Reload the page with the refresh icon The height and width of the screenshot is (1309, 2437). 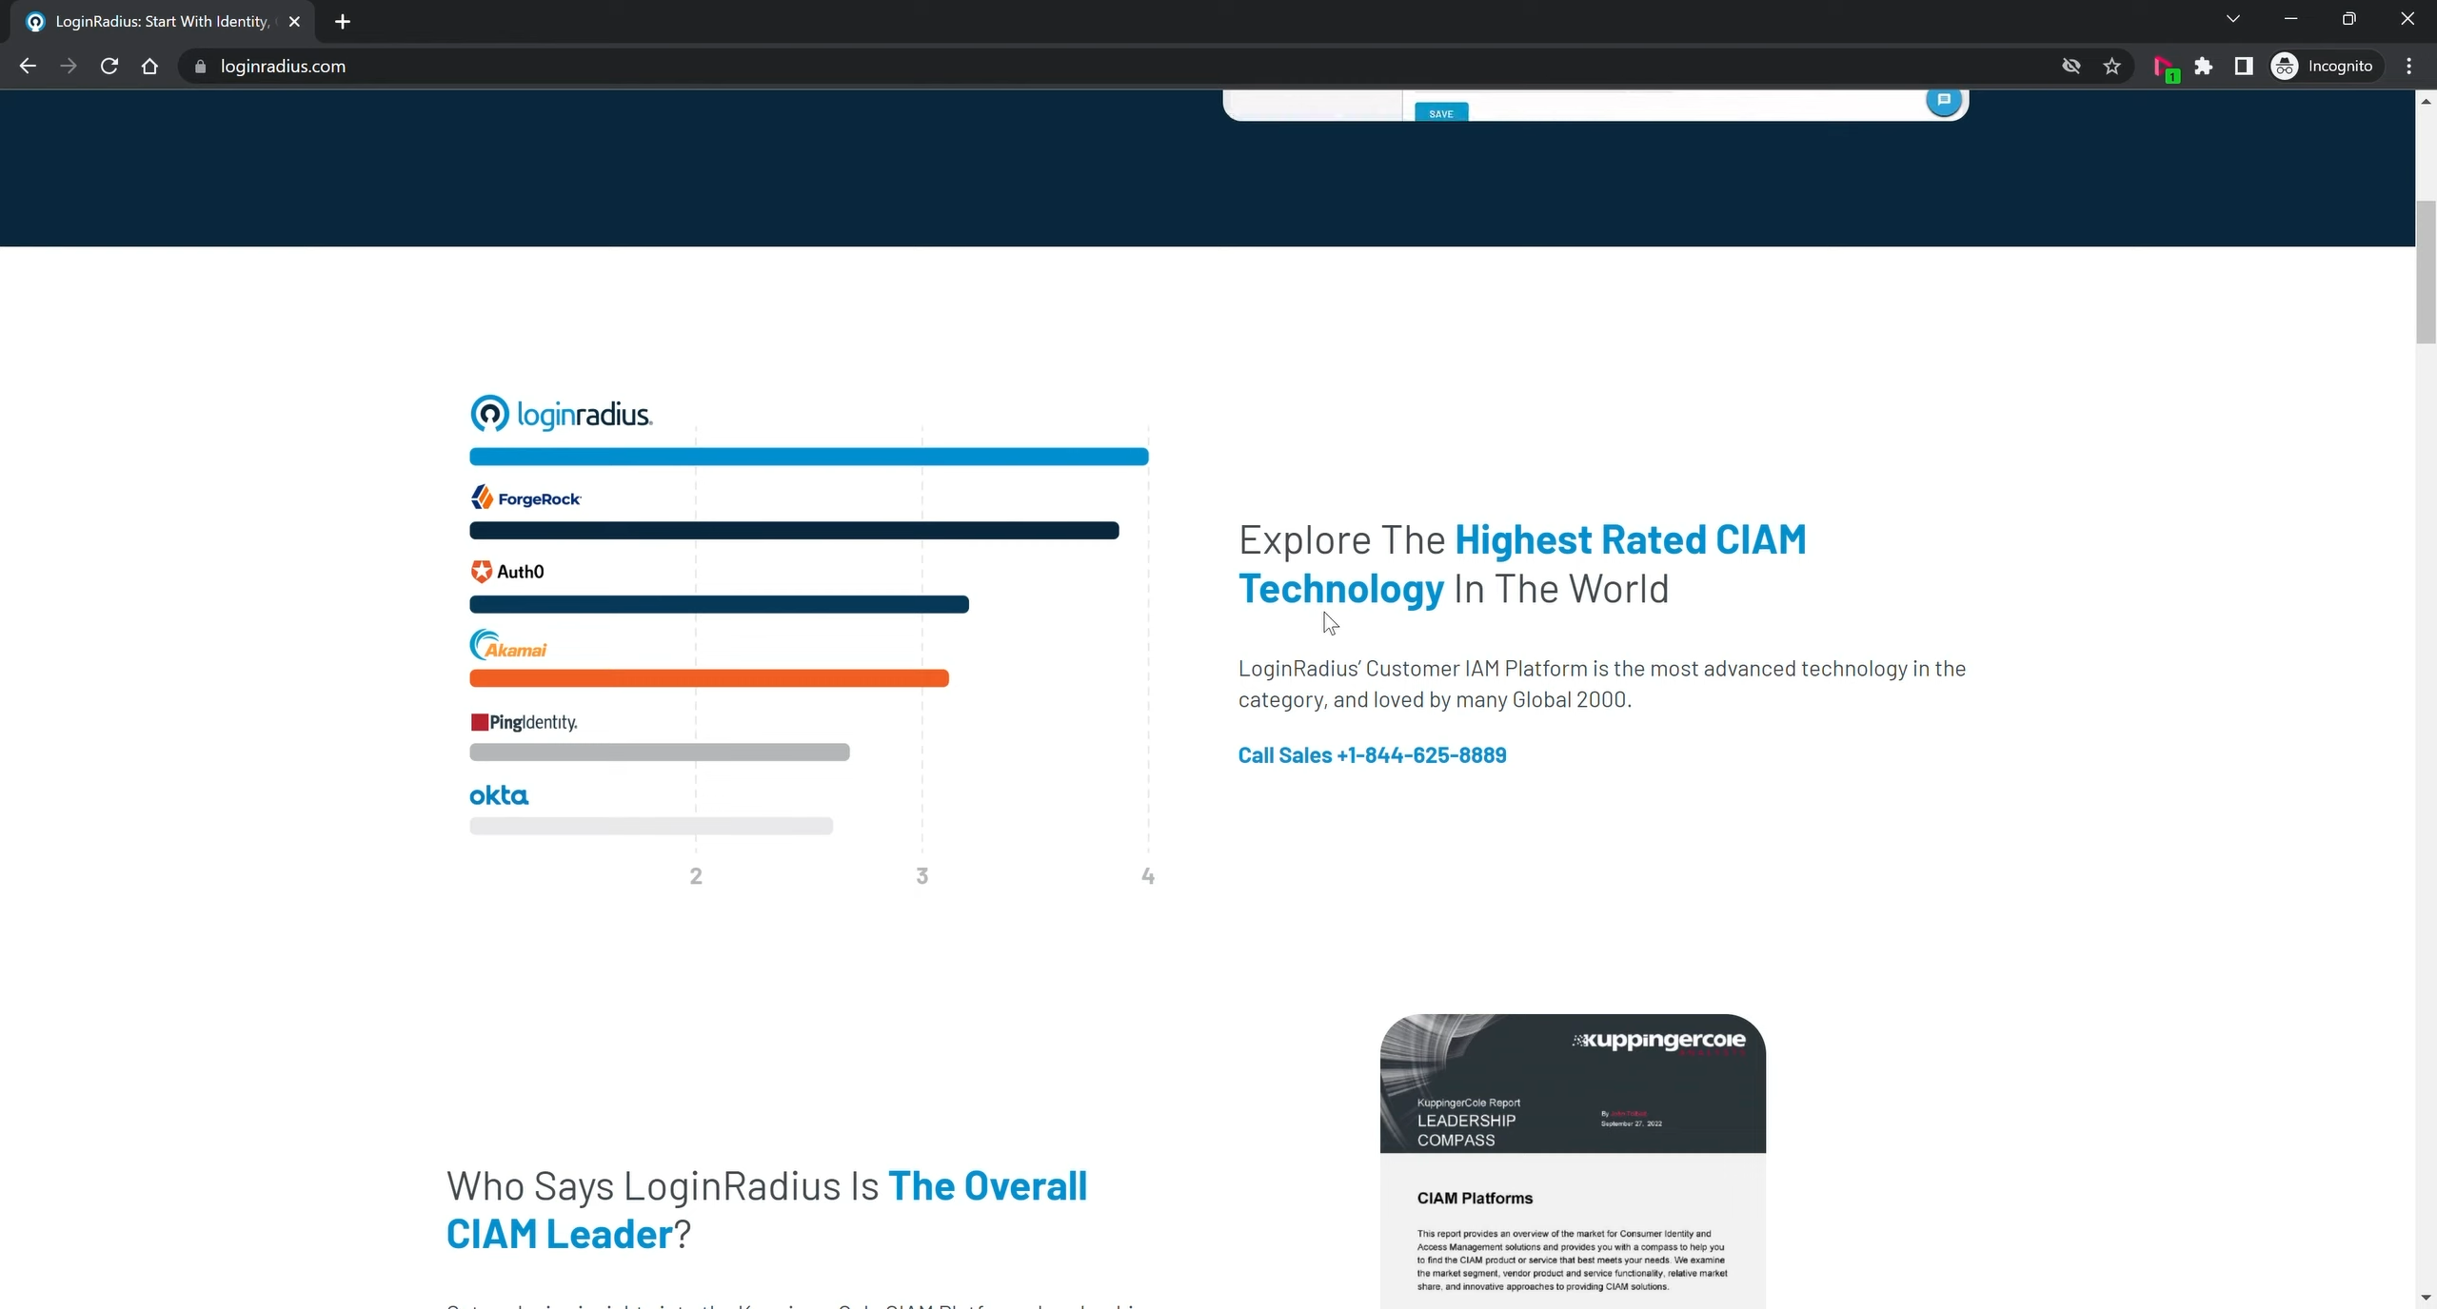point(109,66)
